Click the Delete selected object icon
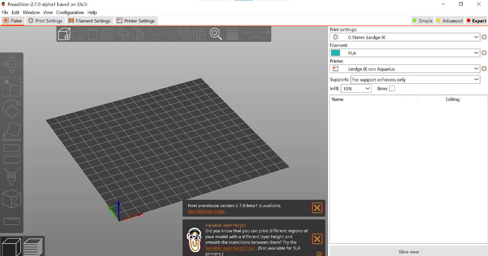Image resolution: width=488 pixels, height=256 pixels. (x=79, y=34)
